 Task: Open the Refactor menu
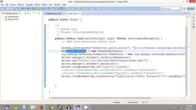coord(21,5)
